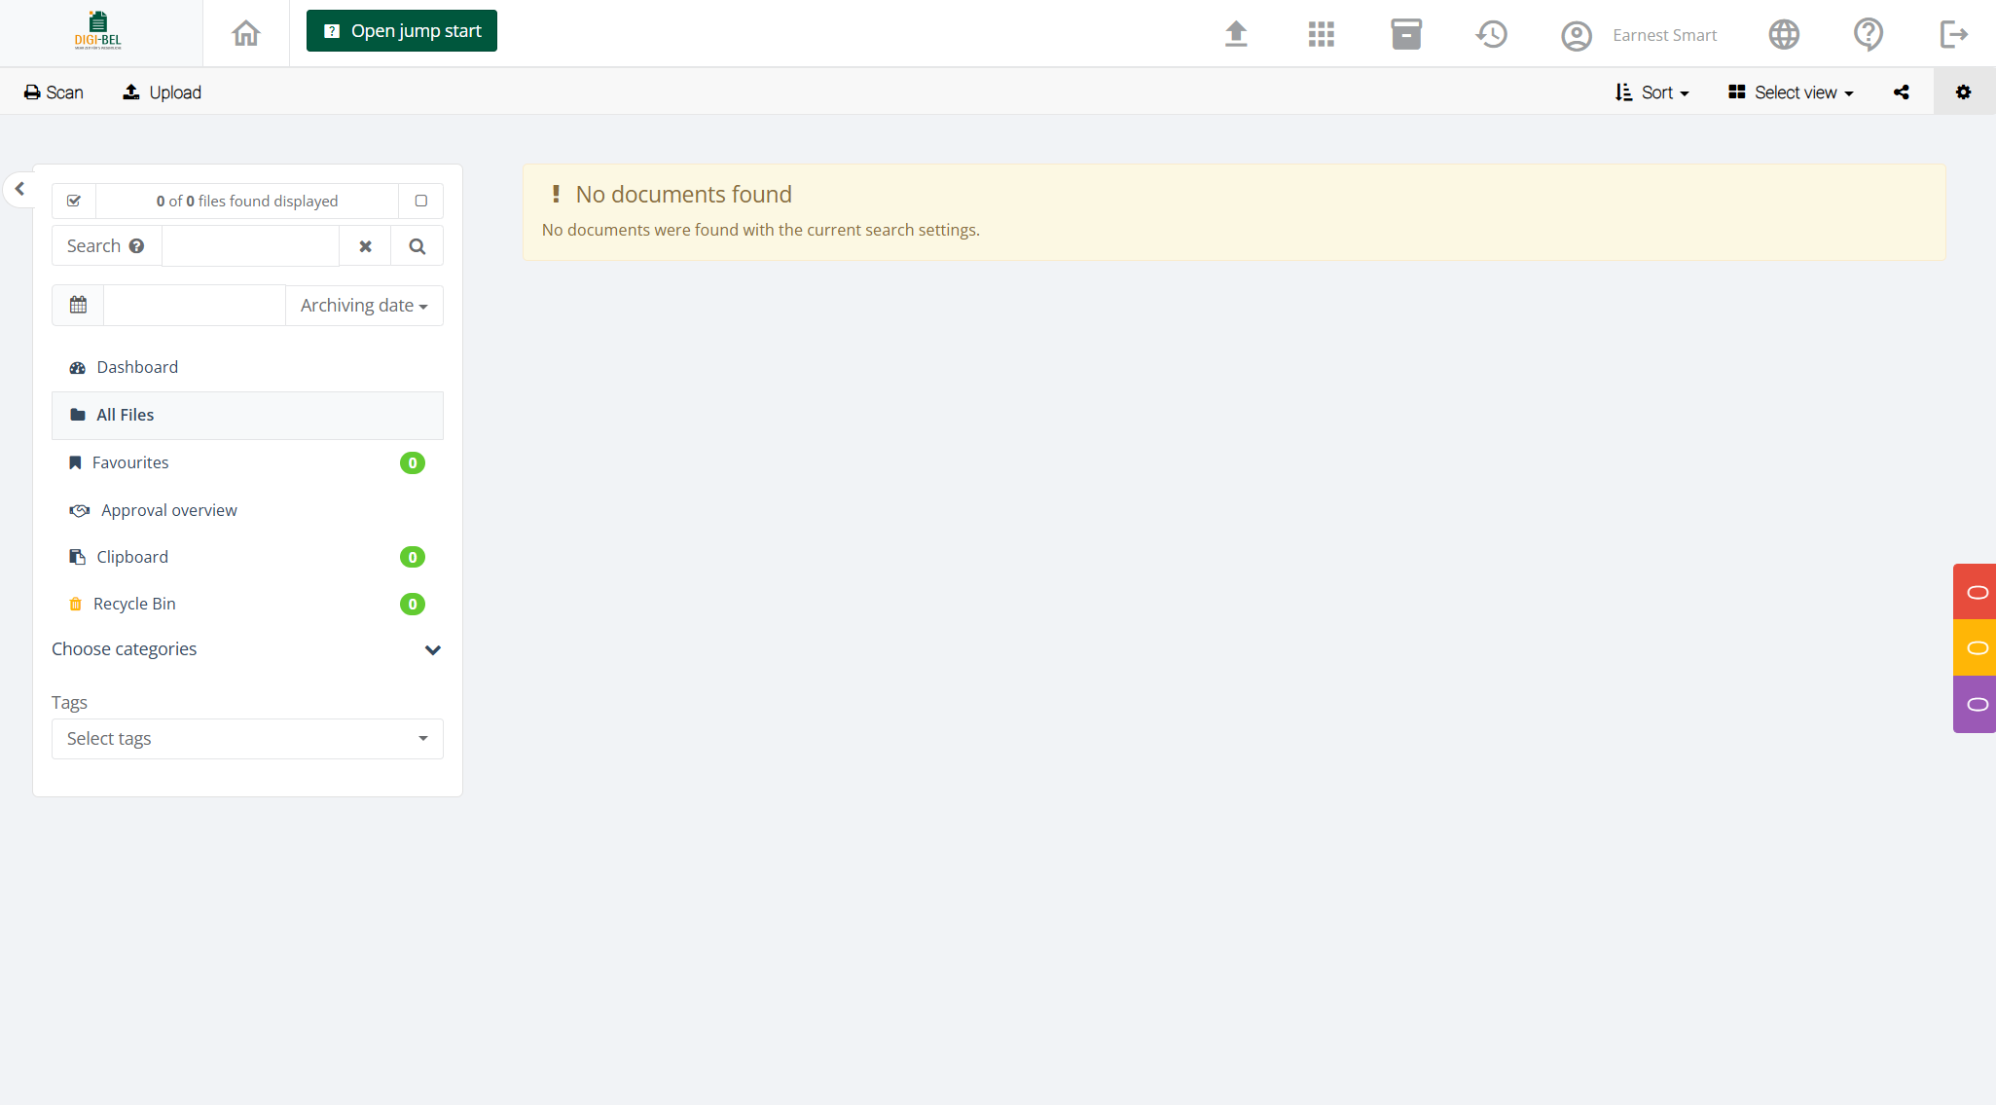
Task: Open the Dashboard menu item
Action: coord(137,367)
